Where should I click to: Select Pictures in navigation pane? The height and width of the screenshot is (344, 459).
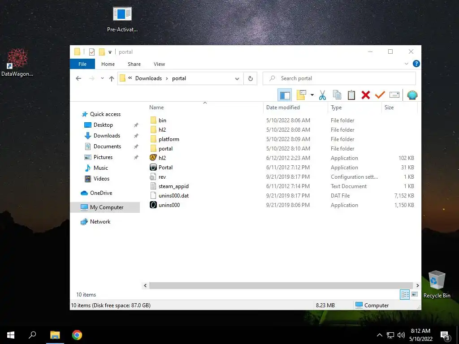[x=103, y=157]
